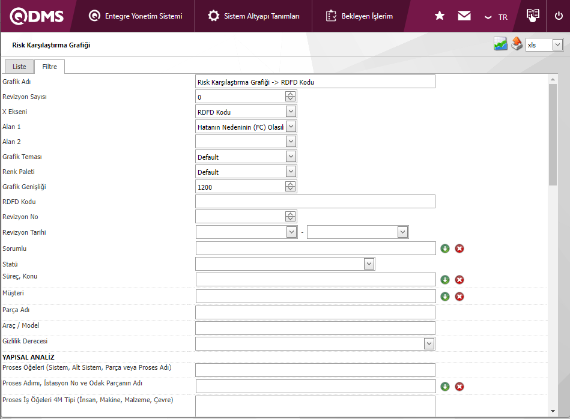Open the xls export format dropdown
This screenshot has width=570, height=419.
tap(557, 44)
